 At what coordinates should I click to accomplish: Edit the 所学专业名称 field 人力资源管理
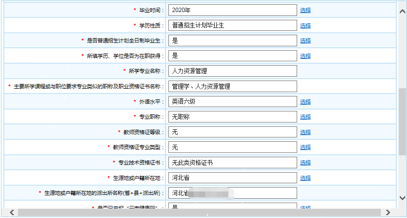[x=233, y=71]
